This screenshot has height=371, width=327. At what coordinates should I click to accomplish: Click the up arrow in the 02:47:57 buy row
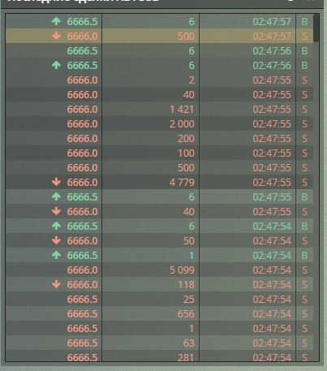(x=56, y=21)
